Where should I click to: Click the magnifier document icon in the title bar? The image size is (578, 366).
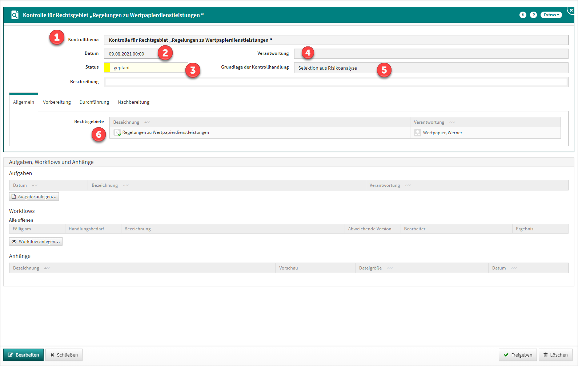pyautogui.click(x=15, y=15)
